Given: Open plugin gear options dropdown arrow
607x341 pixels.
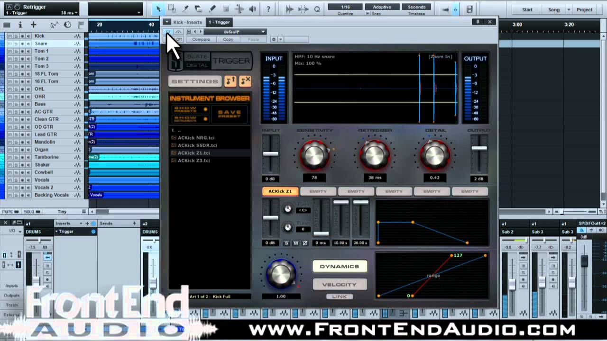Looking at the screenshot, I should pos(281,39).
